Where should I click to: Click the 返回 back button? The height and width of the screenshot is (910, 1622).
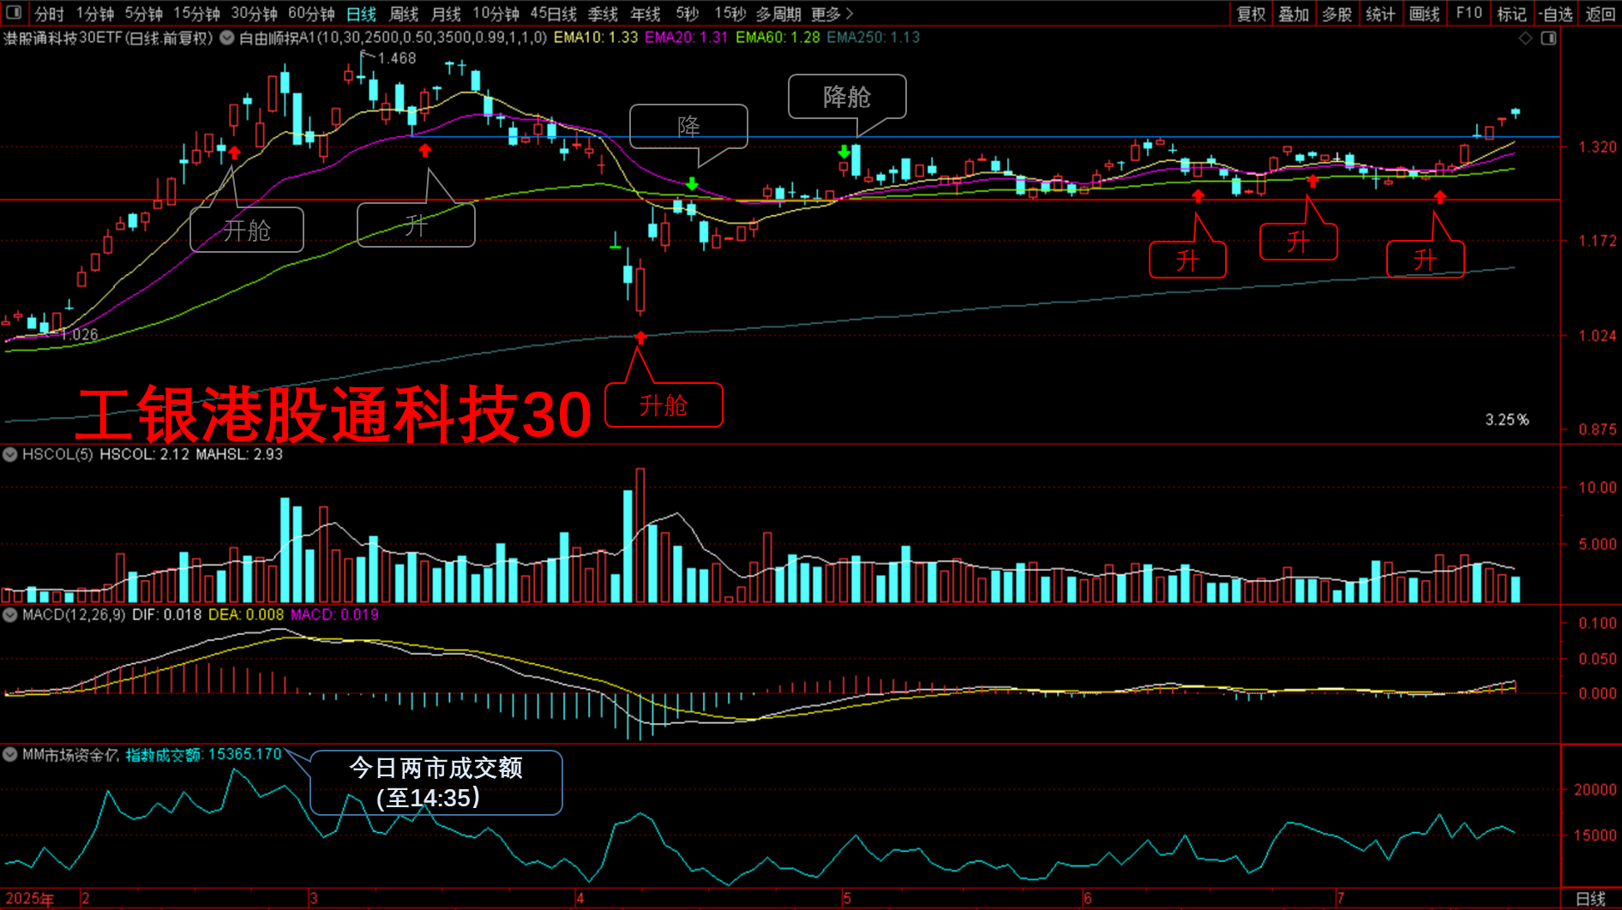point(1600,14)
